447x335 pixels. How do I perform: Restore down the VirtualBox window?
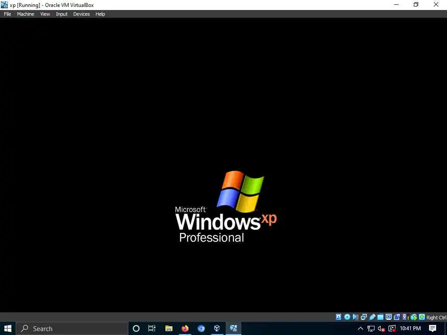(416, 4)
